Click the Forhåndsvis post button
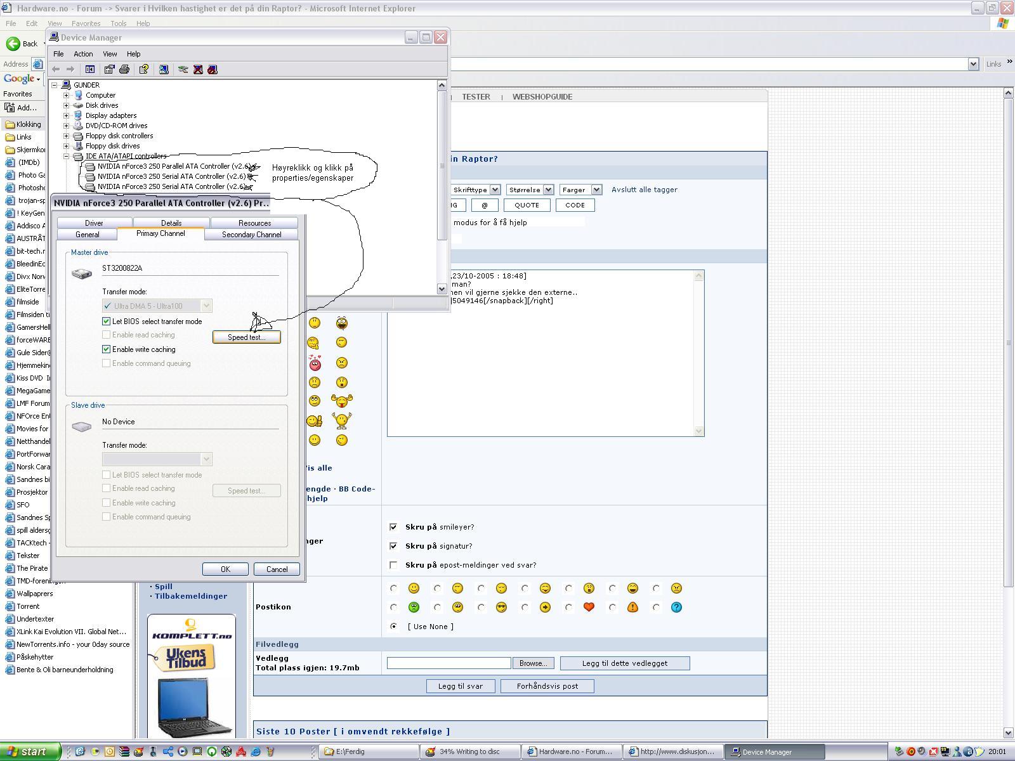 [547, 686]
